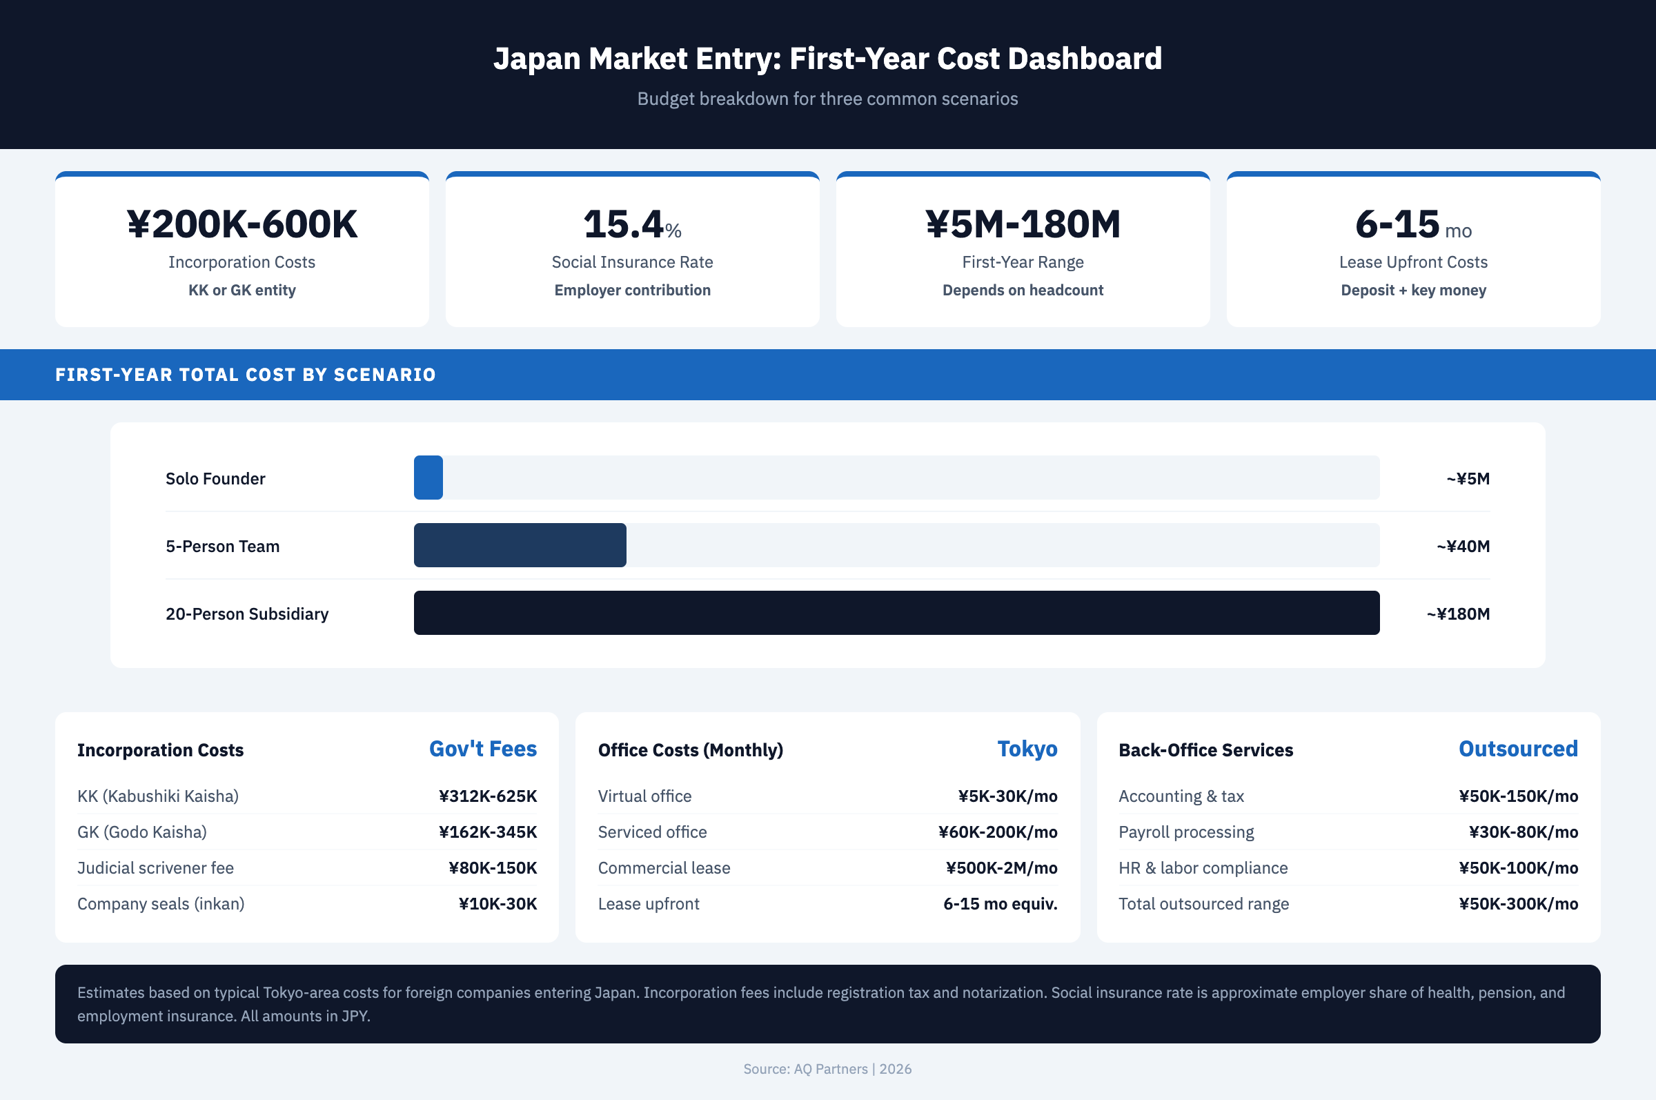This screenshot has width=1656, height=1100.
Task: Select the ¥500K-2M/mo value
Action: pos(1002,868)
